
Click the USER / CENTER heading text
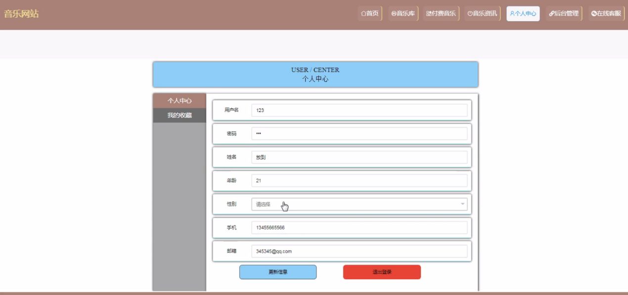click(x=315, y=70)
